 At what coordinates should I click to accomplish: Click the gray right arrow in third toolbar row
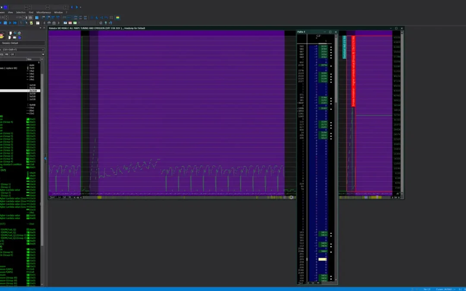pyautogui.click(x=59, y=23)
